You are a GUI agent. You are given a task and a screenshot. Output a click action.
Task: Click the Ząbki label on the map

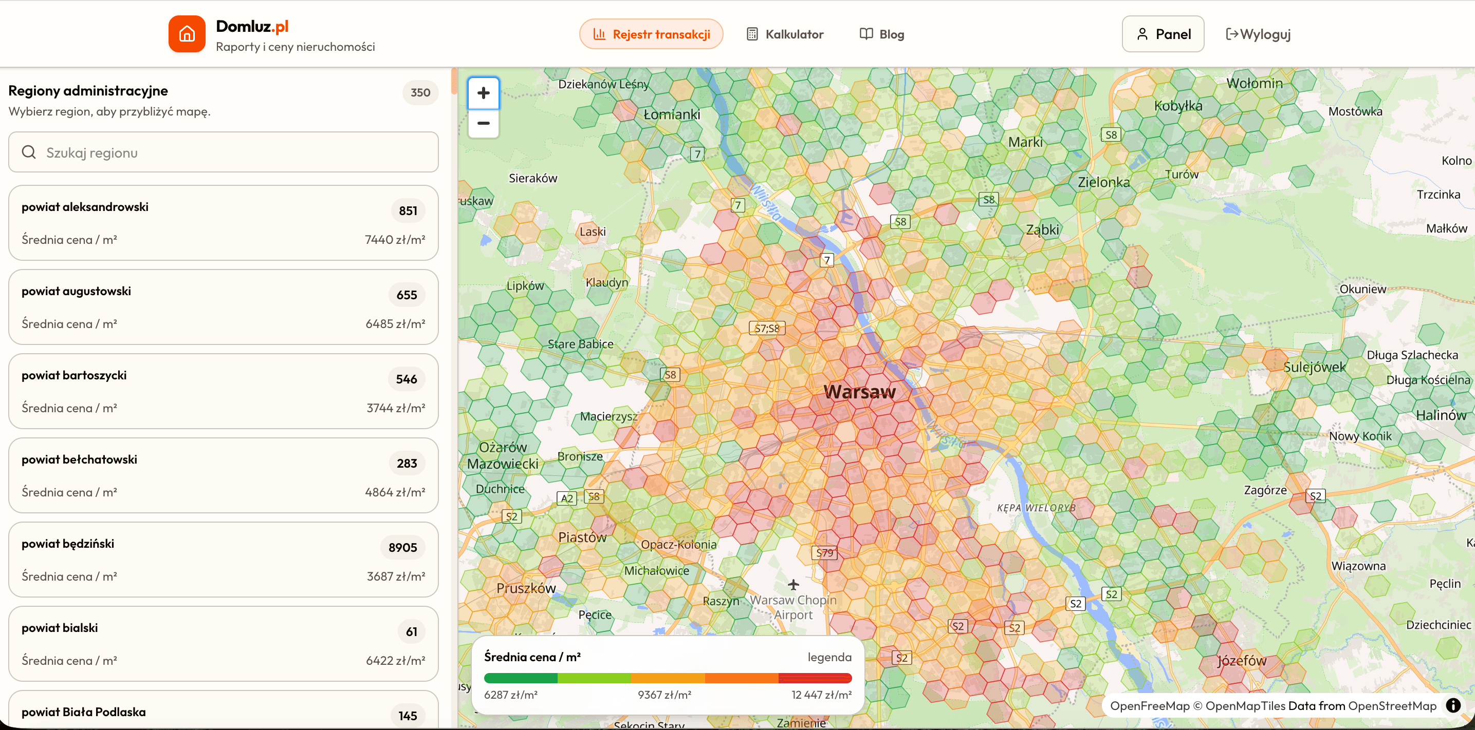pos(1042,229)
